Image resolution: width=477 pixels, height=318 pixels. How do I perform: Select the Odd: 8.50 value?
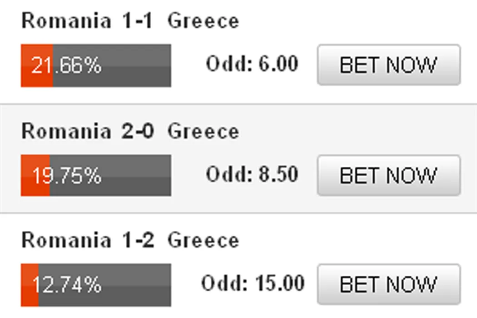pos(252,174)
